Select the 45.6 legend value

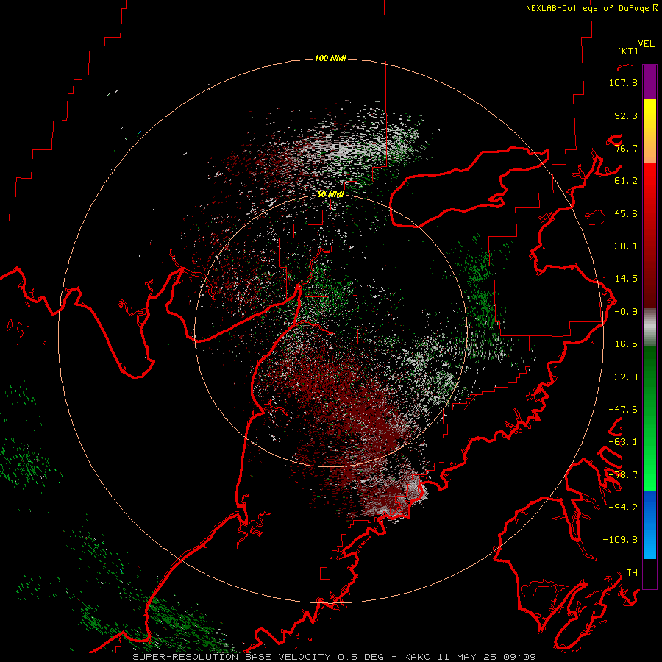point(626,213)
